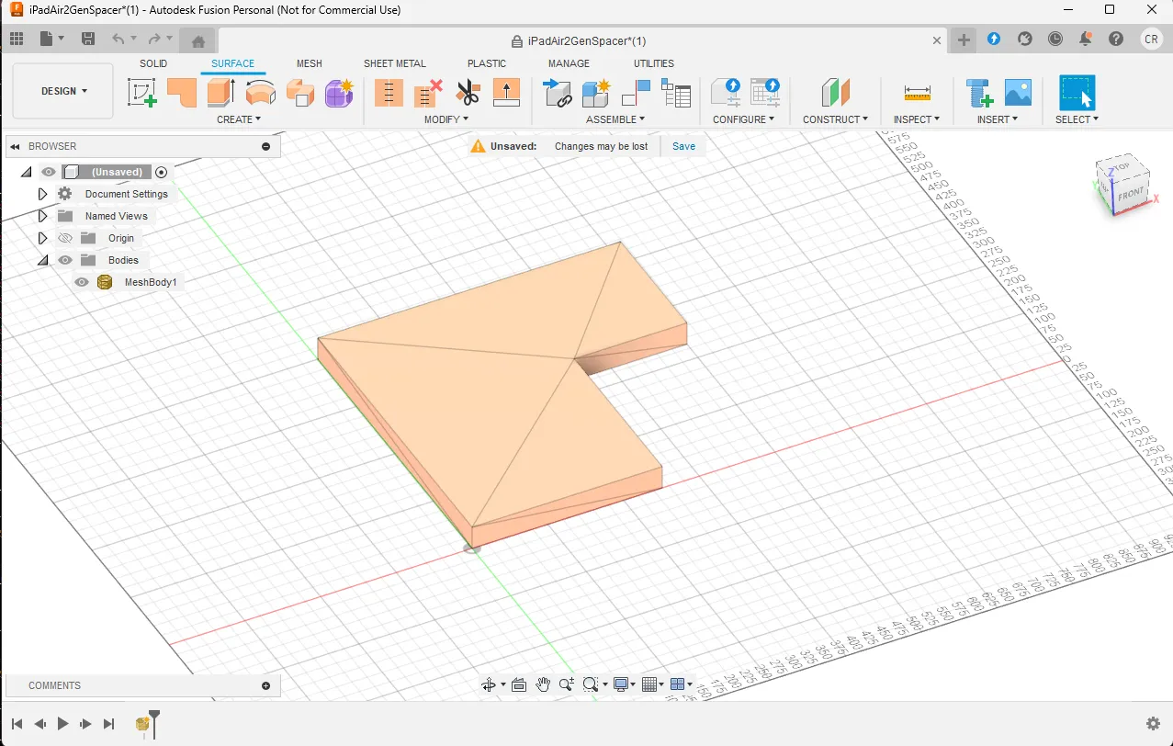Click the Measure ruler icon
The height and width of the screenshot is (746, 1173).
[917, 93]
